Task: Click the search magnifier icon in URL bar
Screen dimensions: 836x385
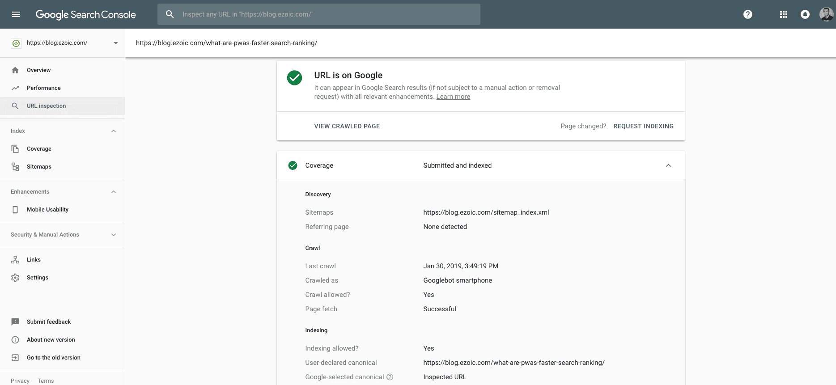Action: [x=170, y=14]
